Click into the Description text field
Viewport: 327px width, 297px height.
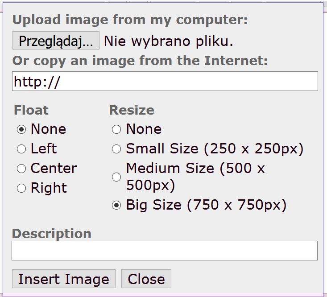165,251
